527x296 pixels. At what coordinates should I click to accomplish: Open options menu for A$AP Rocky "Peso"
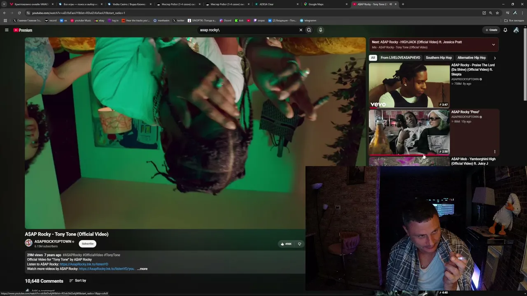coord(494,152)
